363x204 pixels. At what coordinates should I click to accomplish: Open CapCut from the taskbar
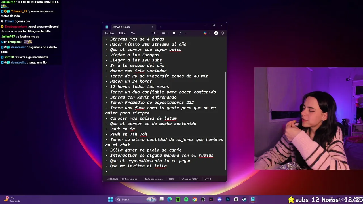[x=236, y=199]
